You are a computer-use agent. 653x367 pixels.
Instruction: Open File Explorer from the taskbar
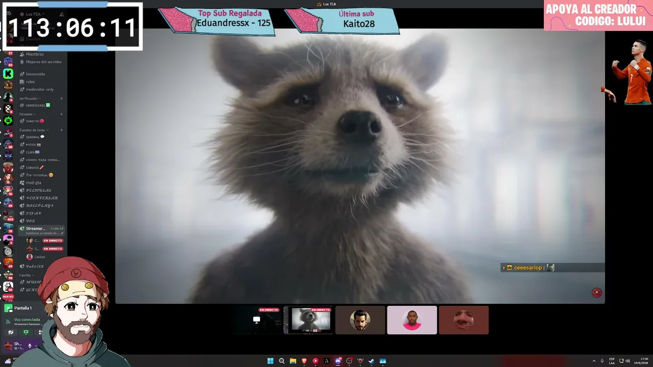click(293, 361)
